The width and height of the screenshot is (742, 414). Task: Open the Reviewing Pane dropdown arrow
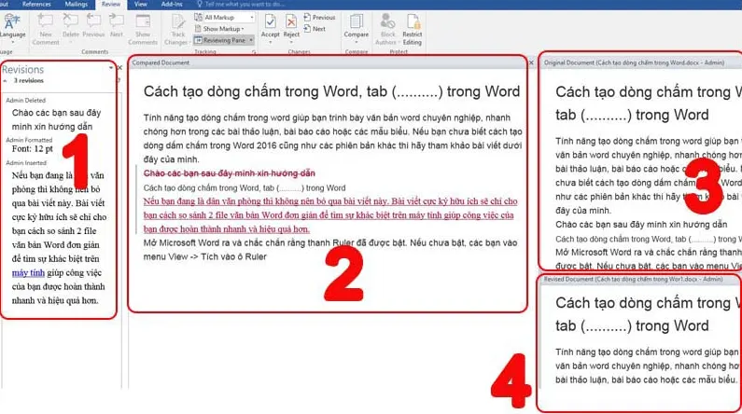point(251,40)
